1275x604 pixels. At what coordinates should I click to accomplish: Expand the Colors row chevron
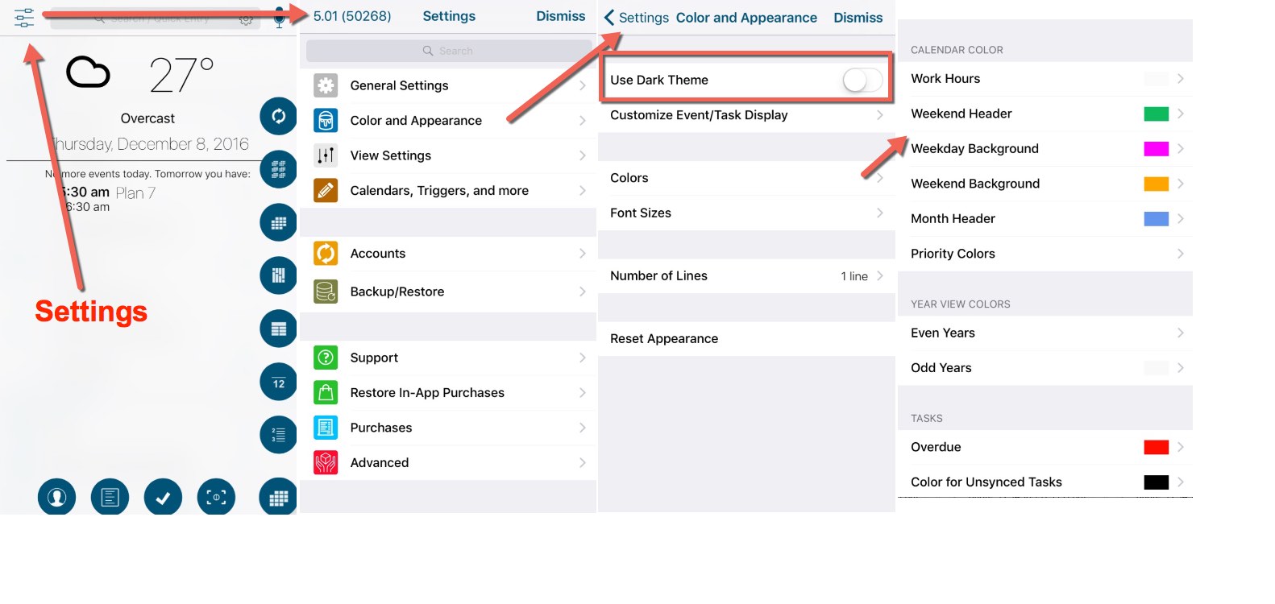pos(879,178)
